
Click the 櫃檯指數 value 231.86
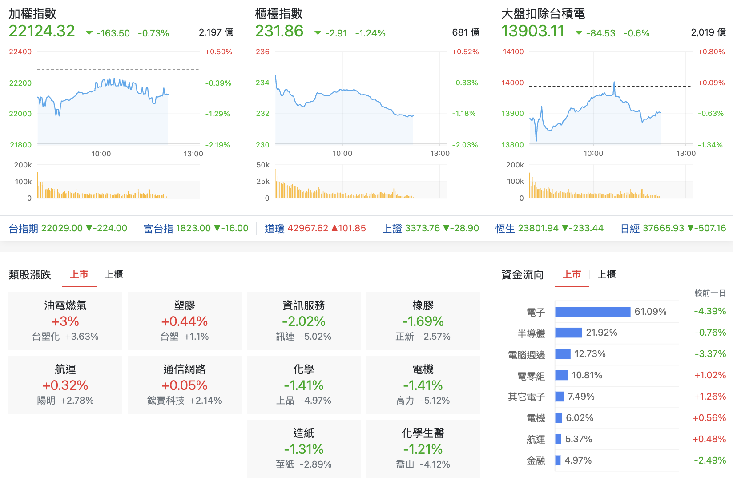(279, 31)
